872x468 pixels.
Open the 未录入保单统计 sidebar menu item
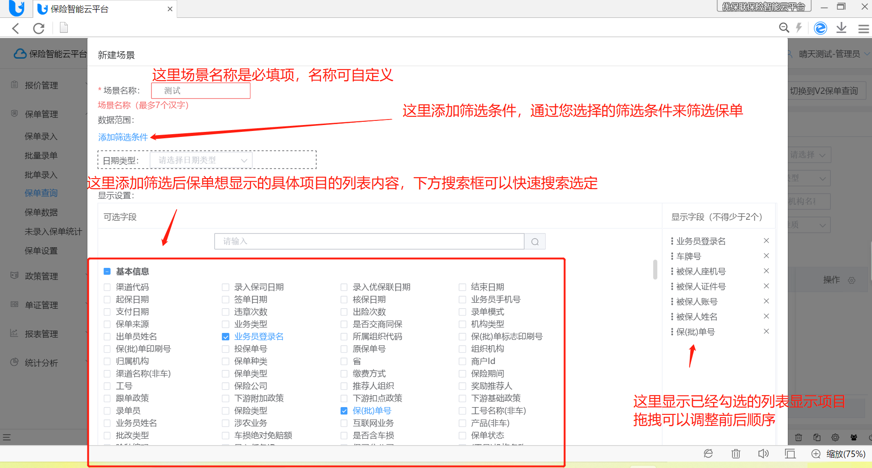54,232
